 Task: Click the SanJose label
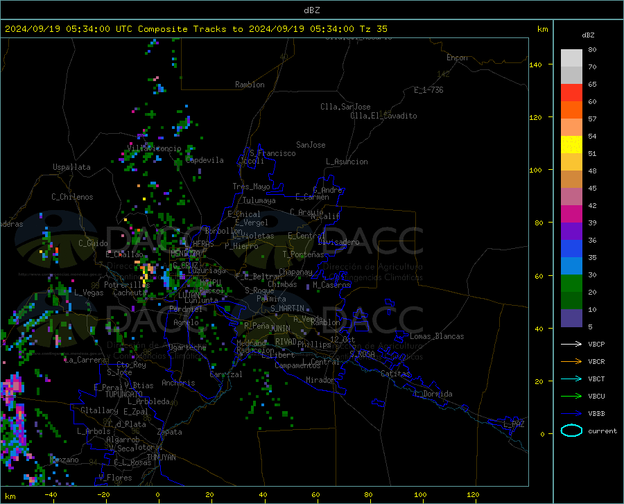(311, 145)
